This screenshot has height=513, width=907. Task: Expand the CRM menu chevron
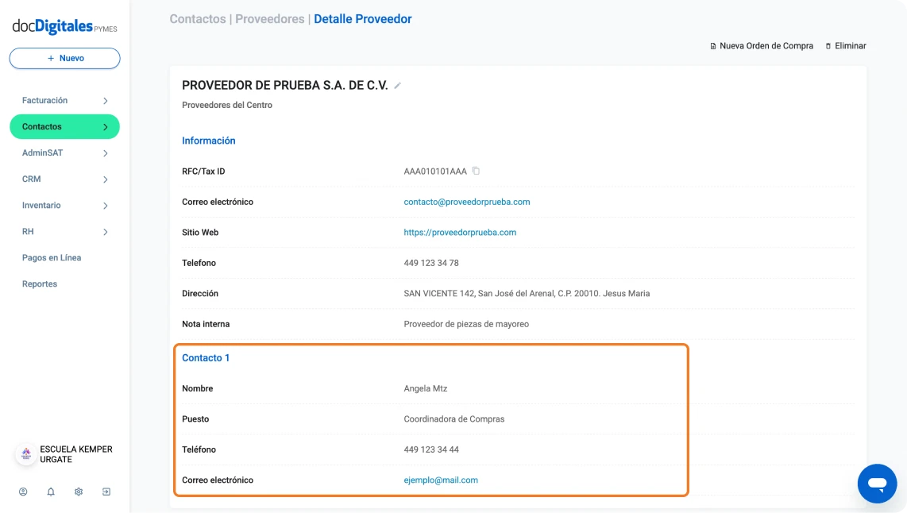pyautogui.click(x=106, y=179)
